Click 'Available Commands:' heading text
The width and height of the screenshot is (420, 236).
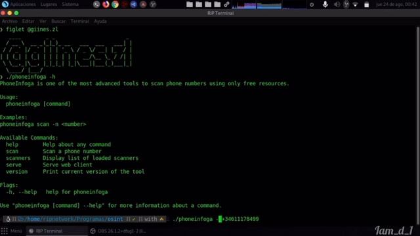[x=29, y=138]
